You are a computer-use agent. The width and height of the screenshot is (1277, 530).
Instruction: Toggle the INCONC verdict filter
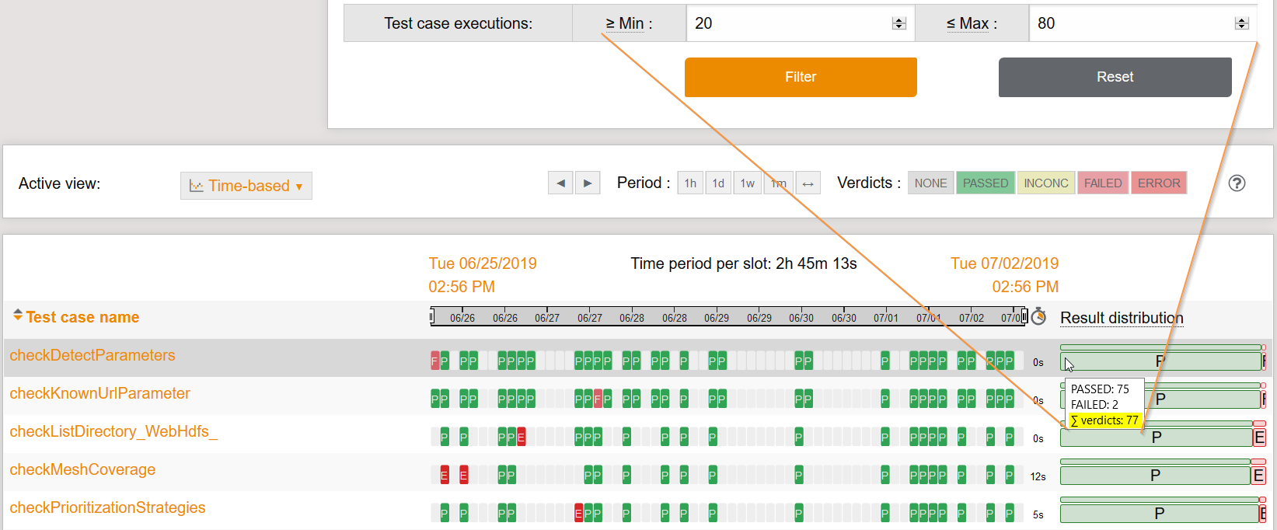click(x=1045, y=183)
